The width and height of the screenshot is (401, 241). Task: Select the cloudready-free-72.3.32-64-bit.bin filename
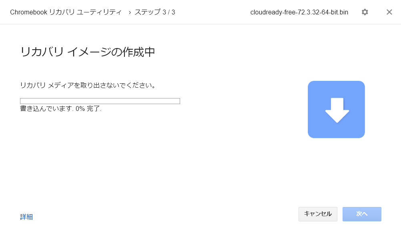tap(299, 12)
